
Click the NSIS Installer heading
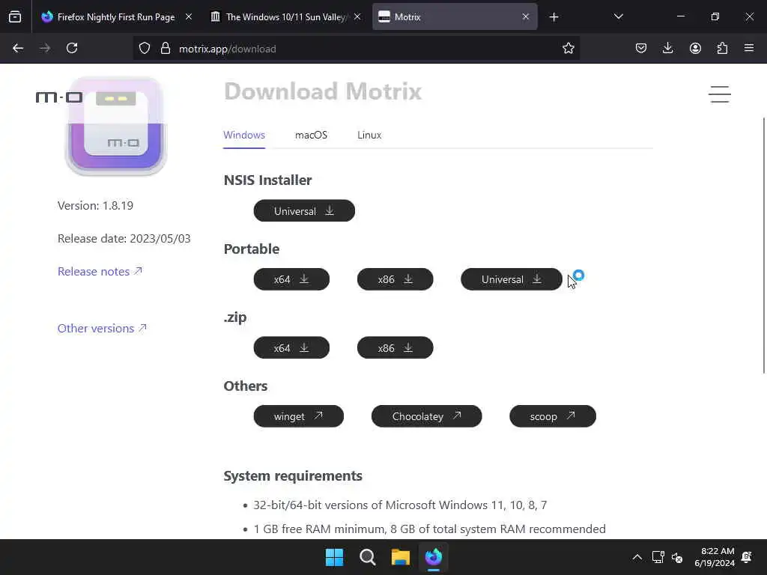267,180
